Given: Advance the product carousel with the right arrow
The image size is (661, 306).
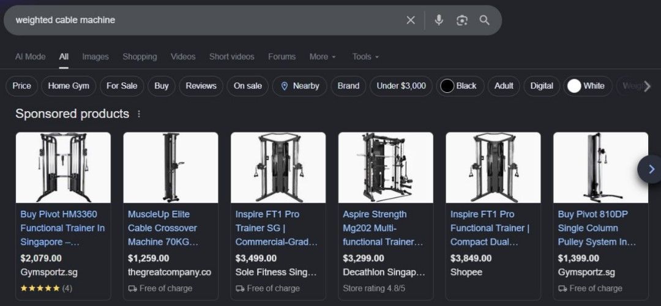Looking at the screenshot, I should 651,169.
